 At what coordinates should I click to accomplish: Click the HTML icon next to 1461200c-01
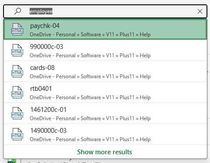click(17, 113)
